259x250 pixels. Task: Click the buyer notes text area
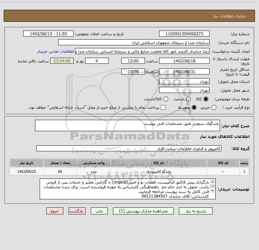pos(127,189)
